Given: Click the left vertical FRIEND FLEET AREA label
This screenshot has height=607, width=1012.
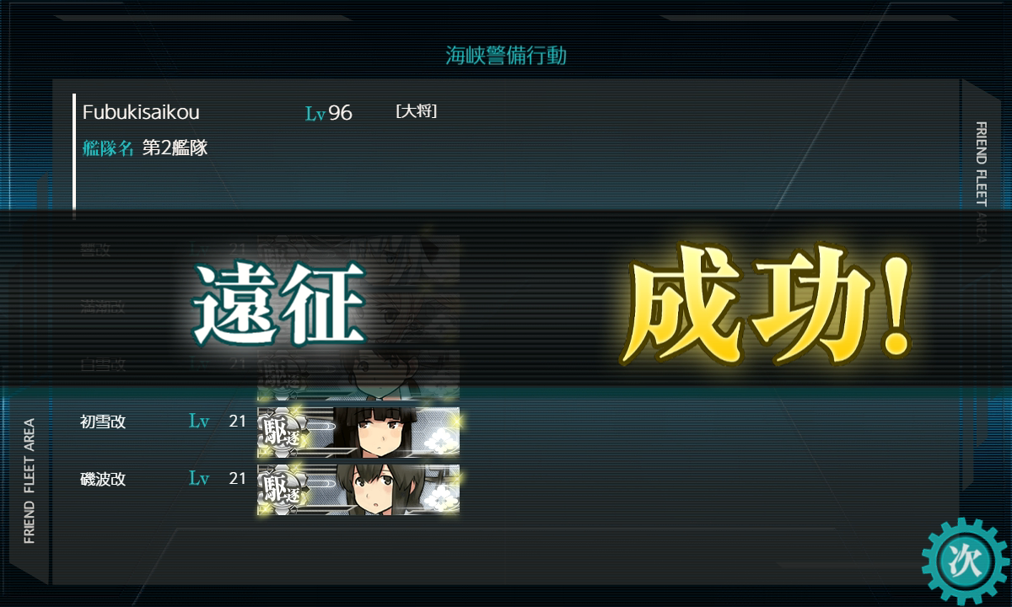Looking at the screenshot, I should point(30,481).
